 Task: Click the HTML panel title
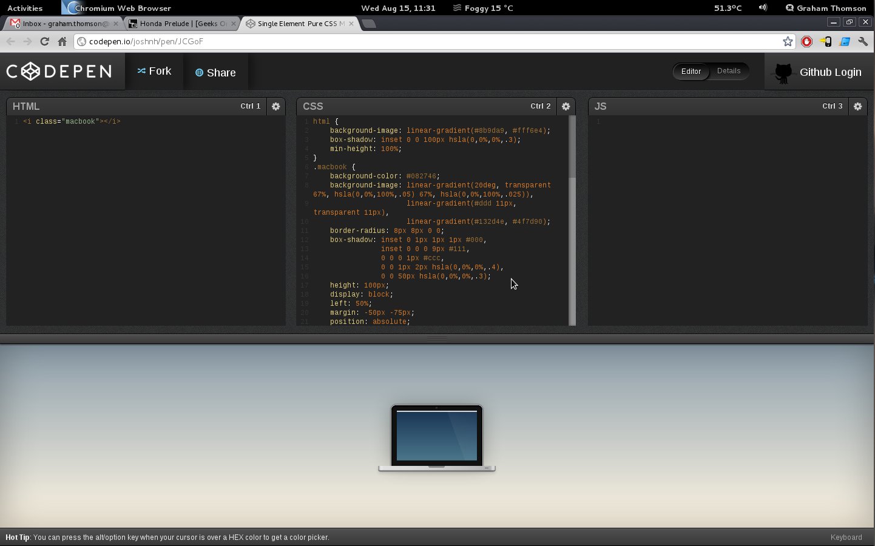26,106
